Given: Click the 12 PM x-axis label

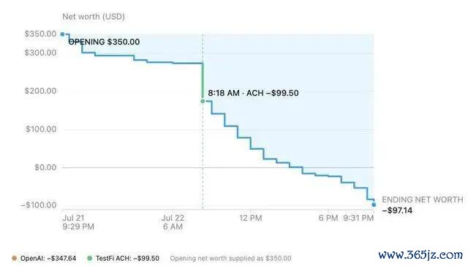Looking at the screenshot, I should click(251, 218).
